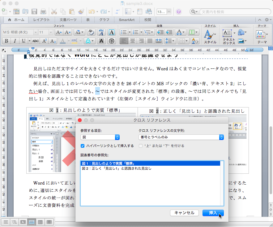
Task: Click the Text Effects blue A
Action: tap(88, 41)
